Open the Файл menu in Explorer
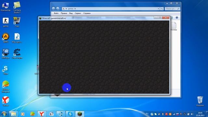Screen dimensions: 208x117 56,13
